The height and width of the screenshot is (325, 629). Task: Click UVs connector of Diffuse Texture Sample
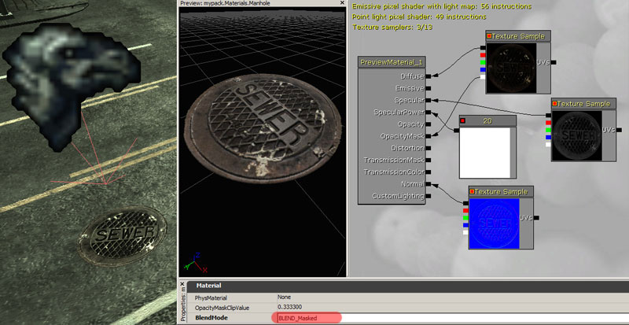(x=554, y=62)
